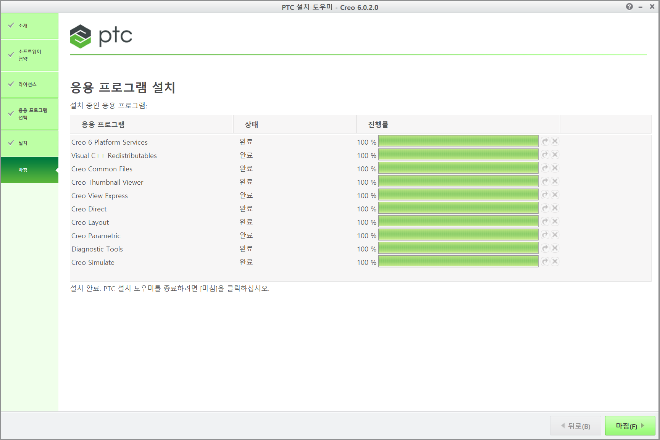Select the Diagnostic Tools row name
660x440 pixels.
(x=97, y=249)
